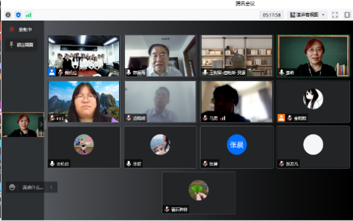Click the say something chat input field
The width and height of the screenshot is (353, 221).
(x=33, y=187)
